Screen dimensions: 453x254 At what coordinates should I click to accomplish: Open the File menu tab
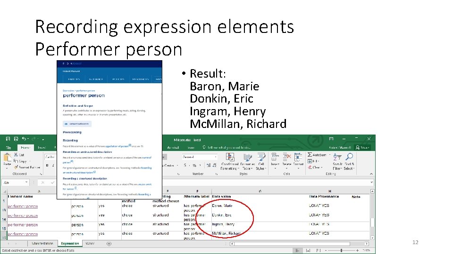pyautogui.click(x=8, y=147)
